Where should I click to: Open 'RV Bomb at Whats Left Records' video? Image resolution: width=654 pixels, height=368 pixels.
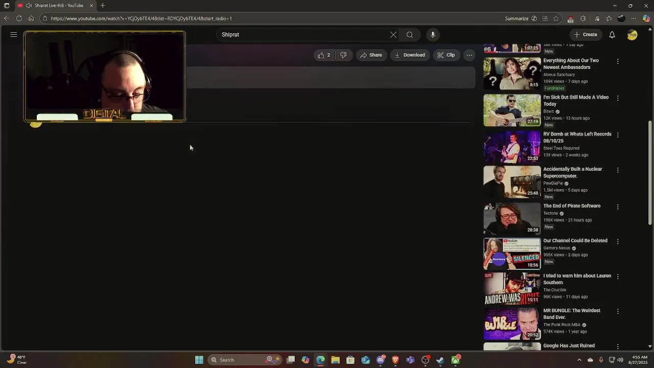click(x=577, y=137)
